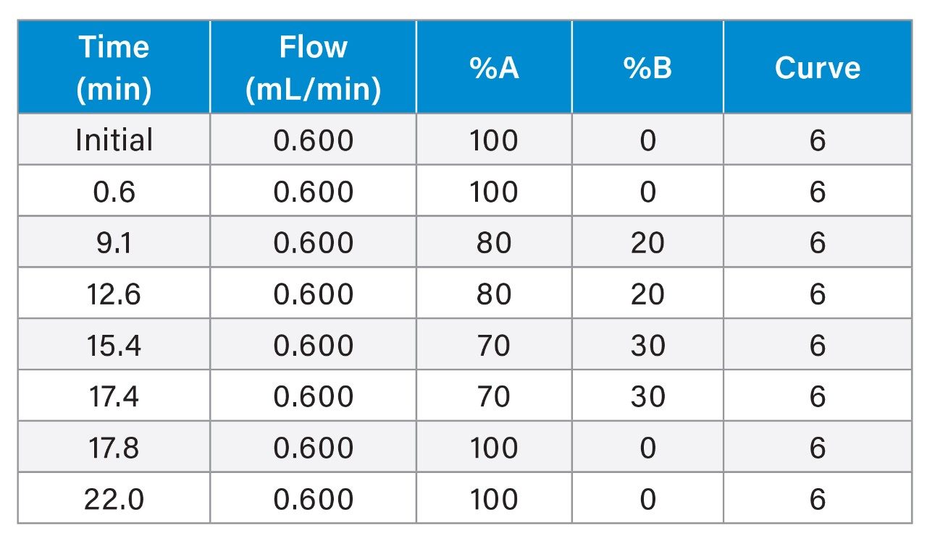Screen dimensions: 927x546
Task: Select the Initial time cell
Action: [114, 140]
